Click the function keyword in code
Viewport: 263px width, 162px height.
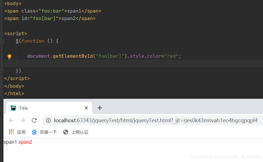(x=33, y=41)
